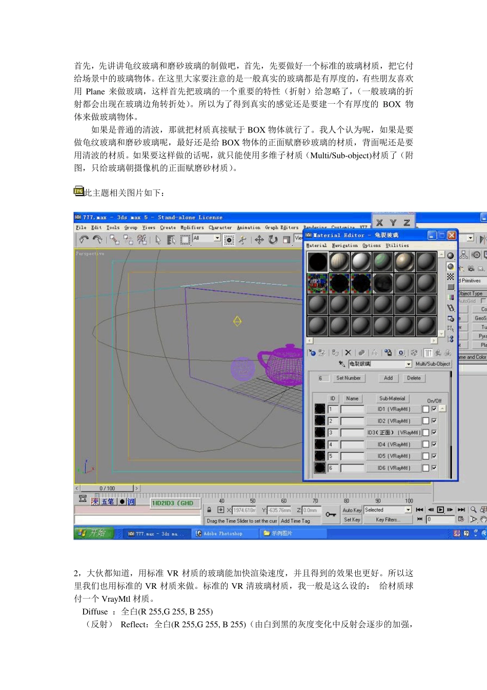Image resolution: width=487 pixels, height=690 pixels.
Task: Open the Selected key filter dropdown
Action: pos(408,510)
